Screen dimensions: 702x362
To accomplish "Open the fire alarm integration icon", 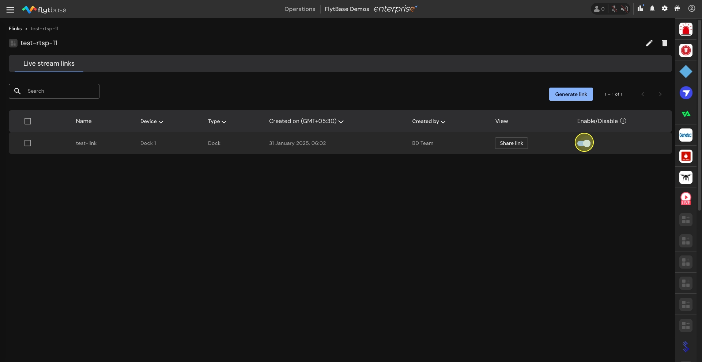I will (x=686, y=157).
